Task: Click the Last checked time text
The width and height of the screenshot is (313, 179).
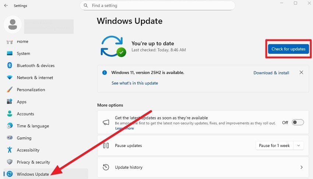Action: click(158, 50)
